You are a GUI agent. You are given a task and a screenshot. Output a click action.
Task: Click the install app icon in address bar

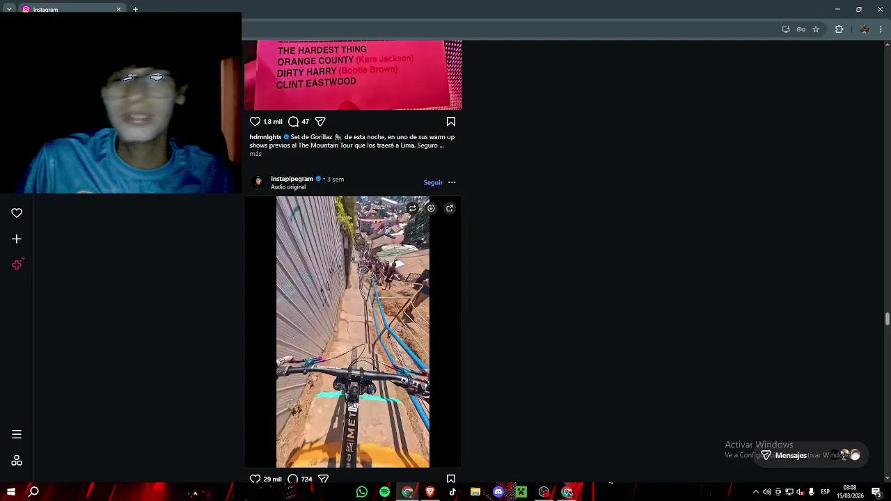tap(786, 29)
